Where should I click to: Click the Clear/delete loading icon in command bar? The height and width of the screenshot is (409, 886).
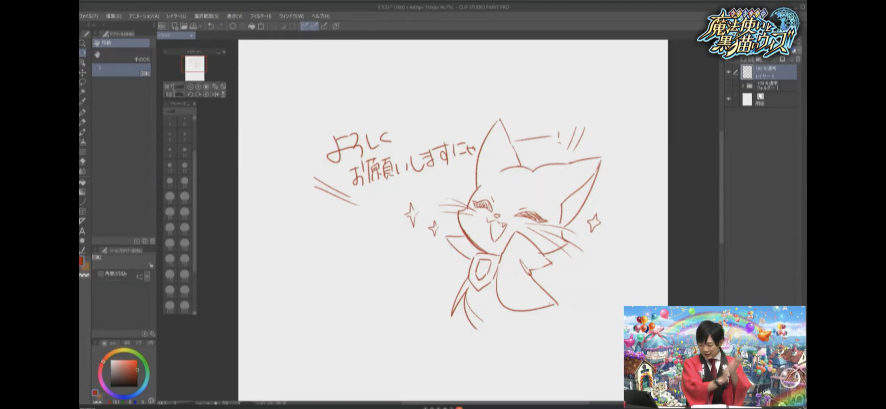click(x=232, y=26)
